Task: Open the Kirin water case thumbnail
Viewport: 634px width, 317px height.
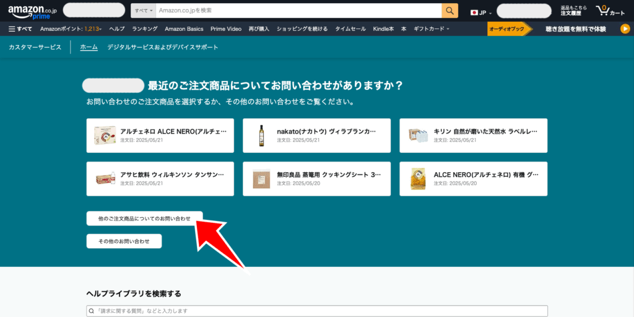Action: (418, 136)
